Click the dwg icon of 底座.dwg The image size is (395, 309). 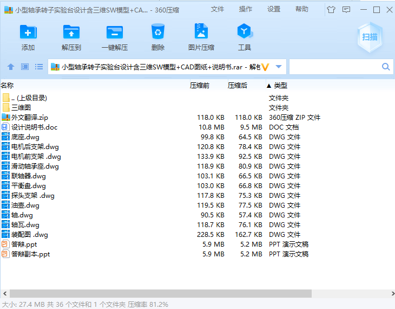[5, 137]
